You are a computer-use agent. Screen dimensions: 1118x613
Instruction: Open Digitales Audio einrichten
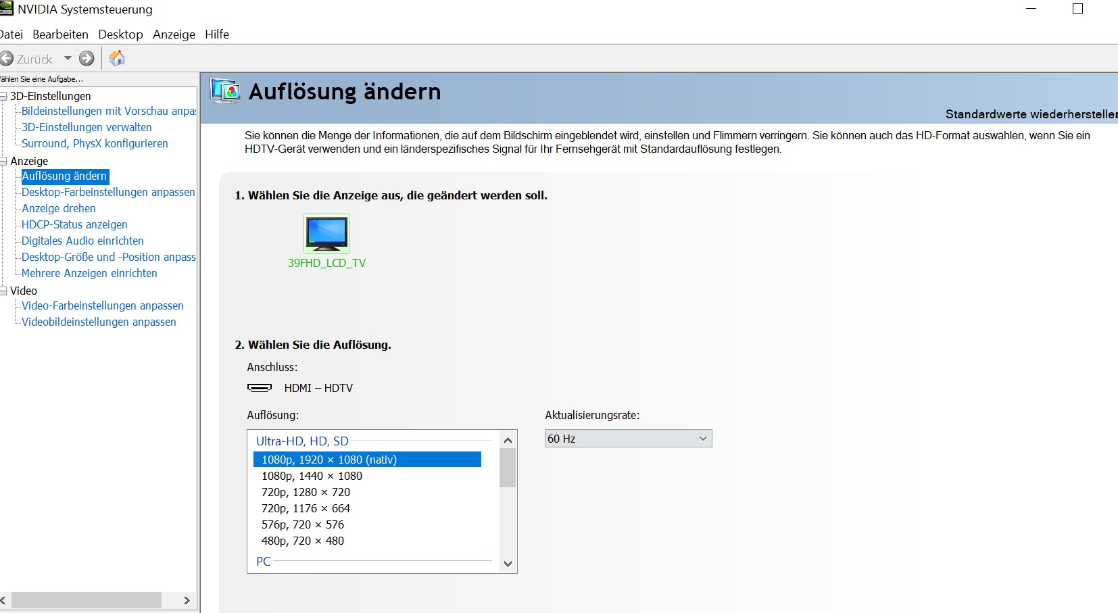click(x=82, y=241)
